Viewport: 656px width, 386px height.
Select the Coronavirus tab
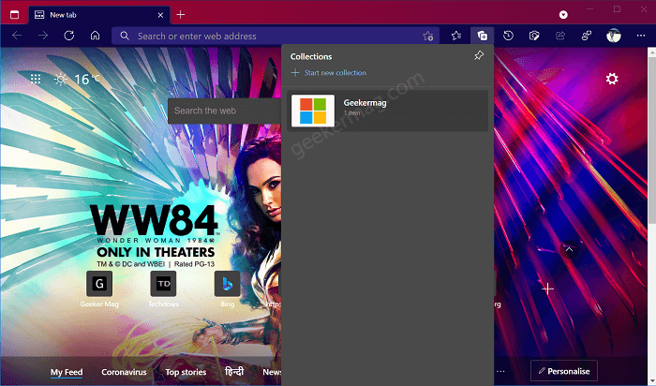pyautogui.click(x=124, y=372)
